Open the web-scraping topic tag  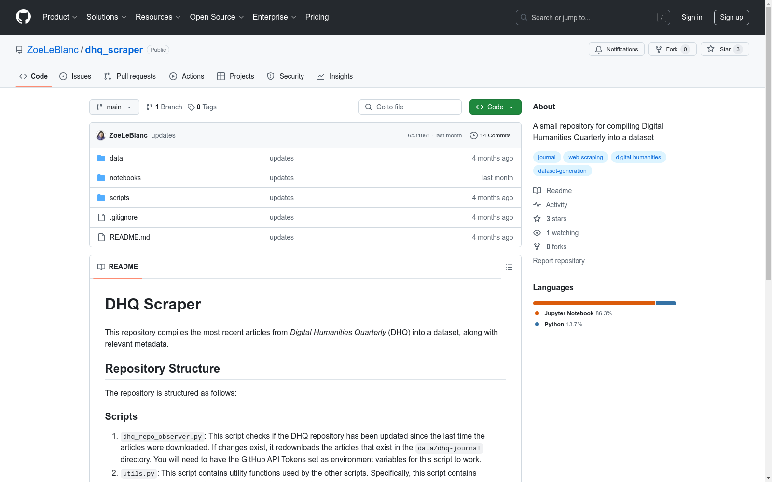(586, 157)
